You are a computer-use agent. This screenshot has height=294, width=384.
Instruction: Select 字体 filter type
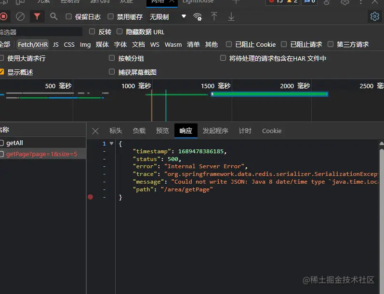click(120, 45)
